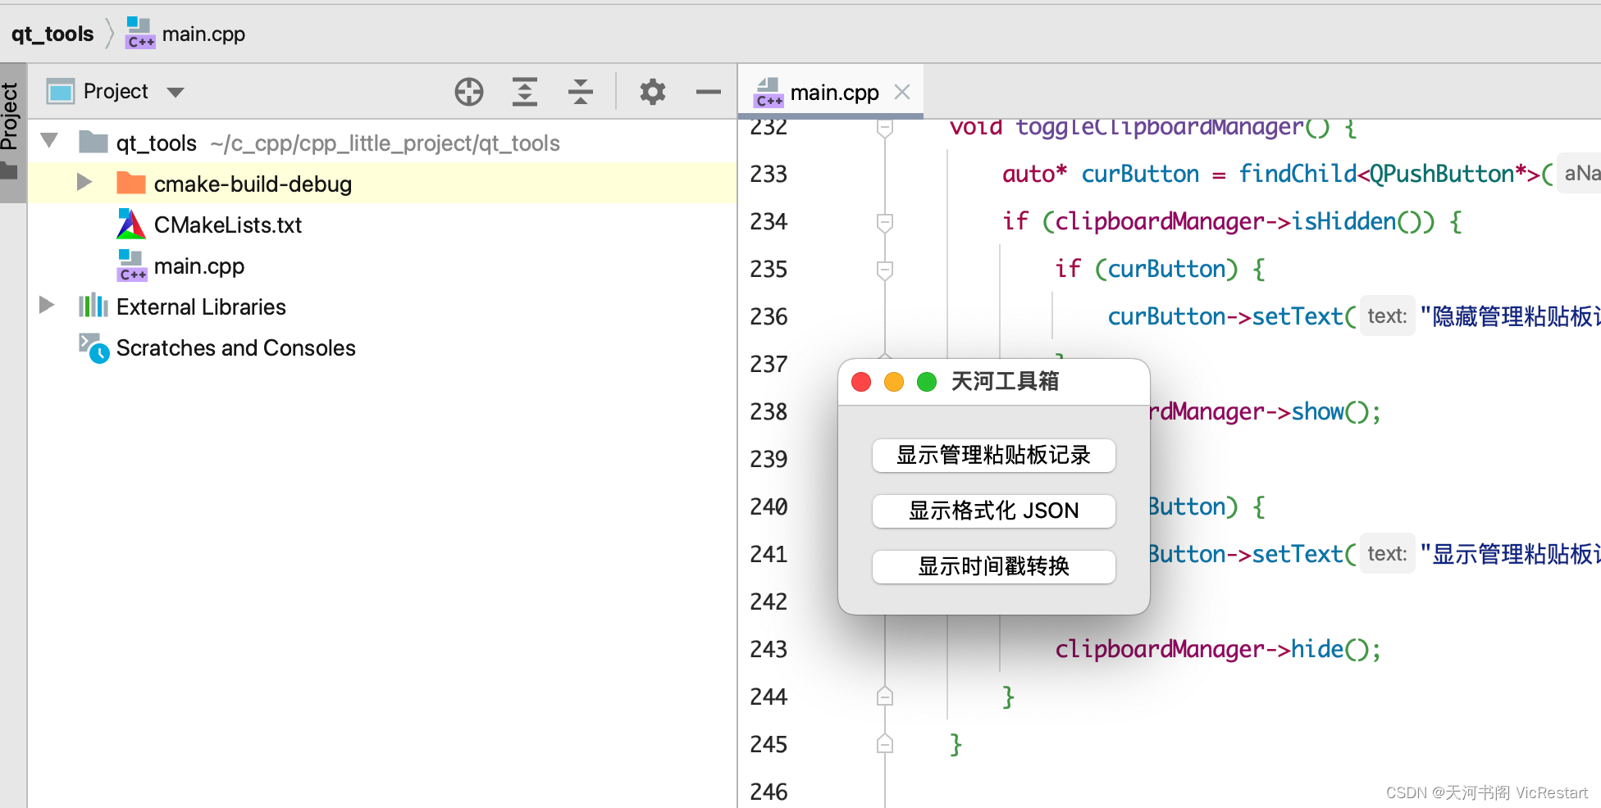The width and height of the screenshot is (1601, 808).
Task: Select qt_tools root project folder
Action: point(157,143)
